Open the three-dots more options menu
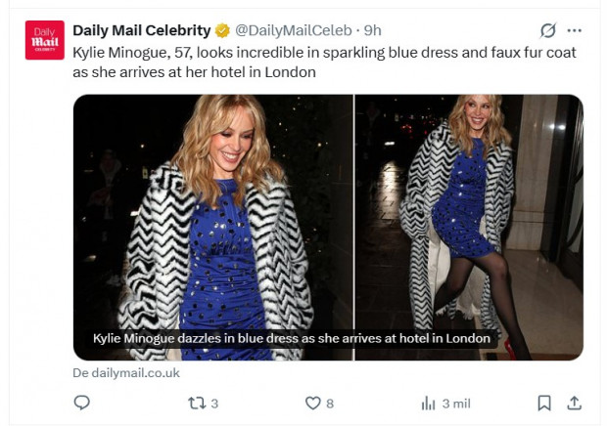The width and height of the screenshot is (607, 426). pos(575,30)
